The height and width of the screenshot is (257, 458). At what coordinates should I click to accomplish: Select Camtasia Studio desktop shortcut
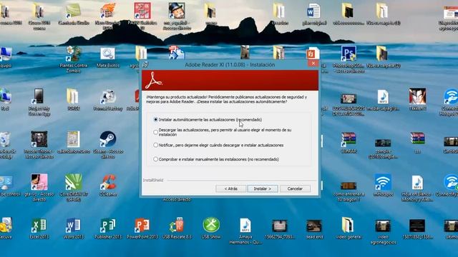73,14
